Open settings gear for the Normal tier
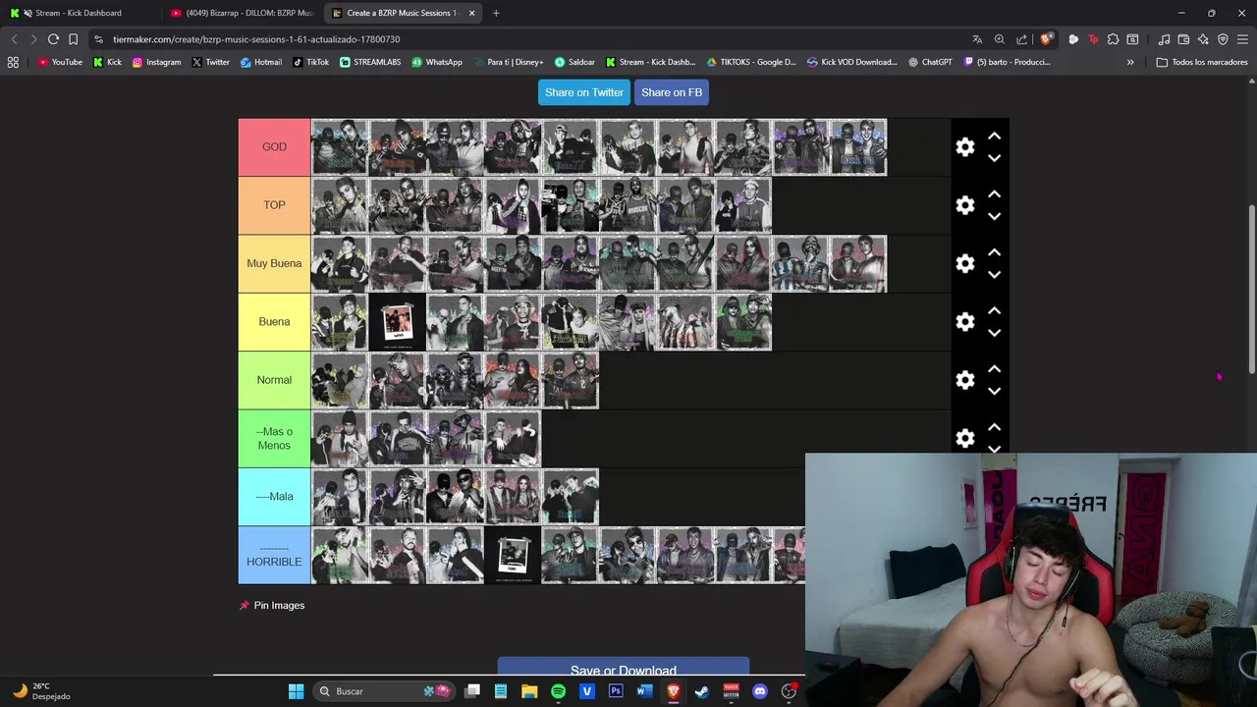 click(965, 380)
